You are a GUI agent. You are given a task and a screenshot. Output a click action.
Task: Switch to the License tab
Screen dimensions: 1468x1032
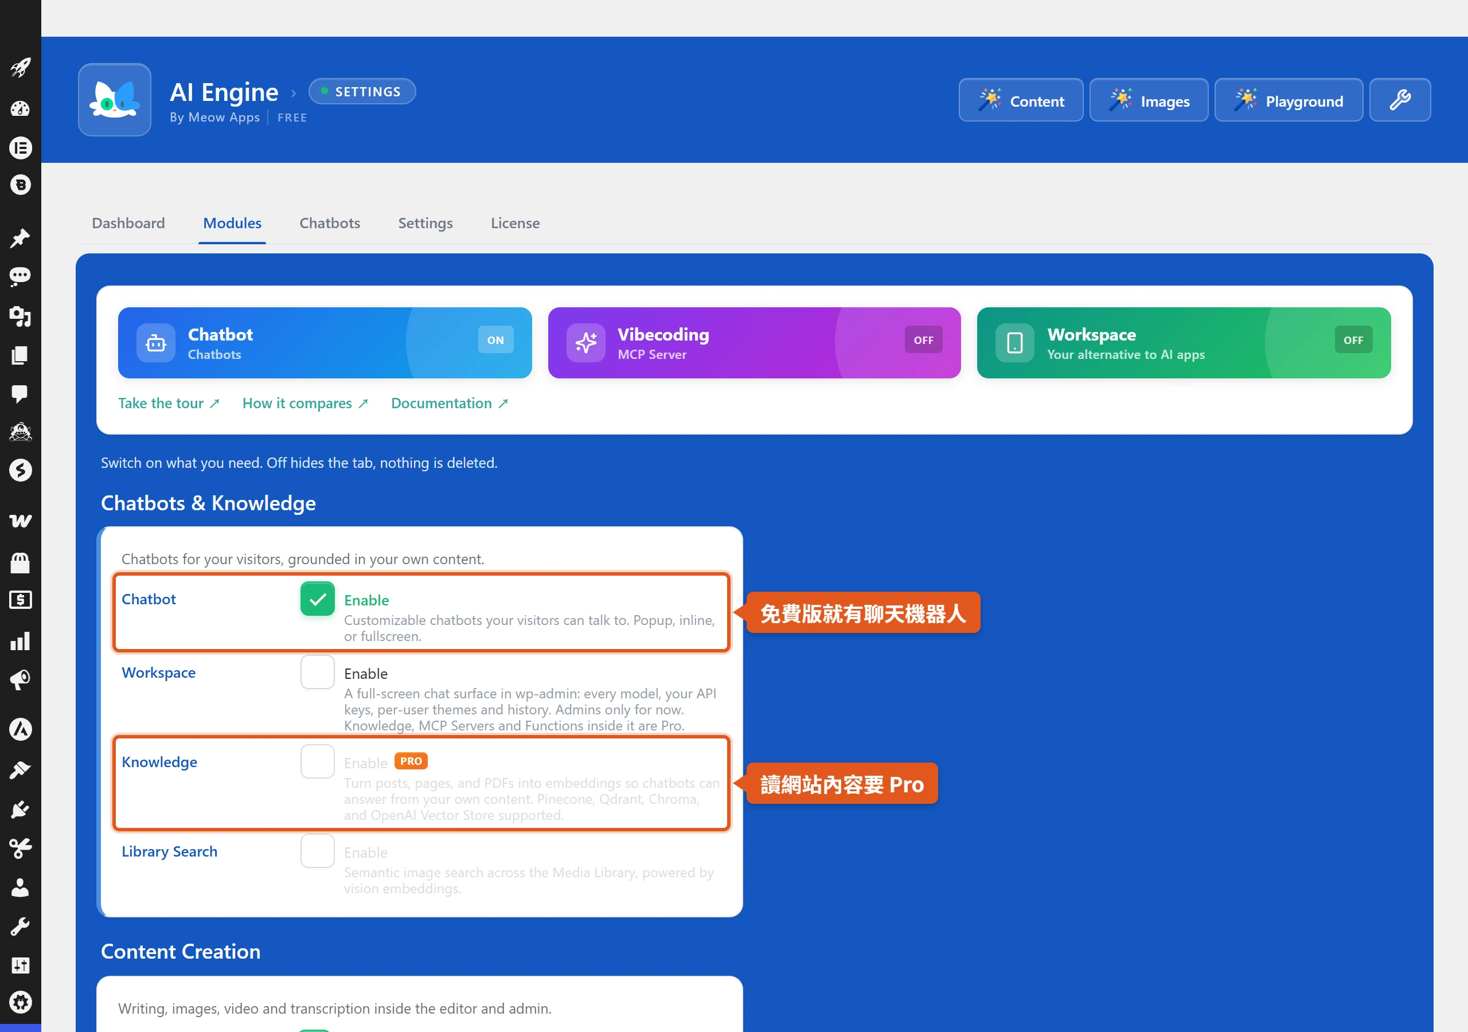(x=516, y=223)
